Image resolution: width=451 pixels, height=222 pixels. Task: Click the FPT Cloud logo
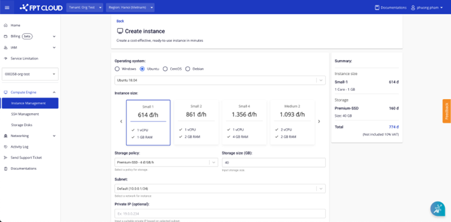point(41,8)
